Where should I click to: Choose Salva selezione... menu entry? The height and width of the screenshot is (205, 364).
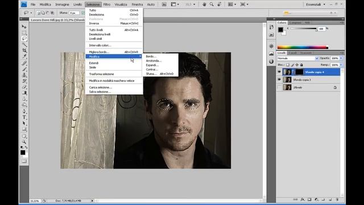[x=114, y=92]
